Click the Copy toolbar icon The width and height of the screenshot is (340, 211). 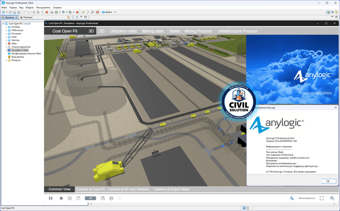(x=38, y=12)
